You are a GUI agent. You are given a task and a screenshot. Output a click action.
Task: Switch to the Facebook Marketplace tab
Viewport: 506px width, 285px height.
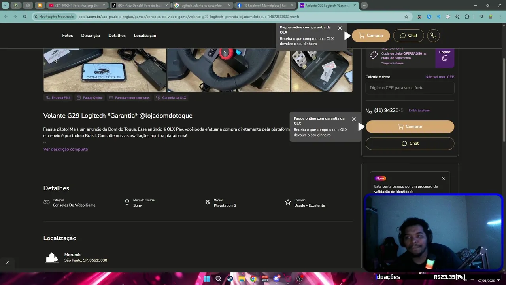[x=265, y=6]
